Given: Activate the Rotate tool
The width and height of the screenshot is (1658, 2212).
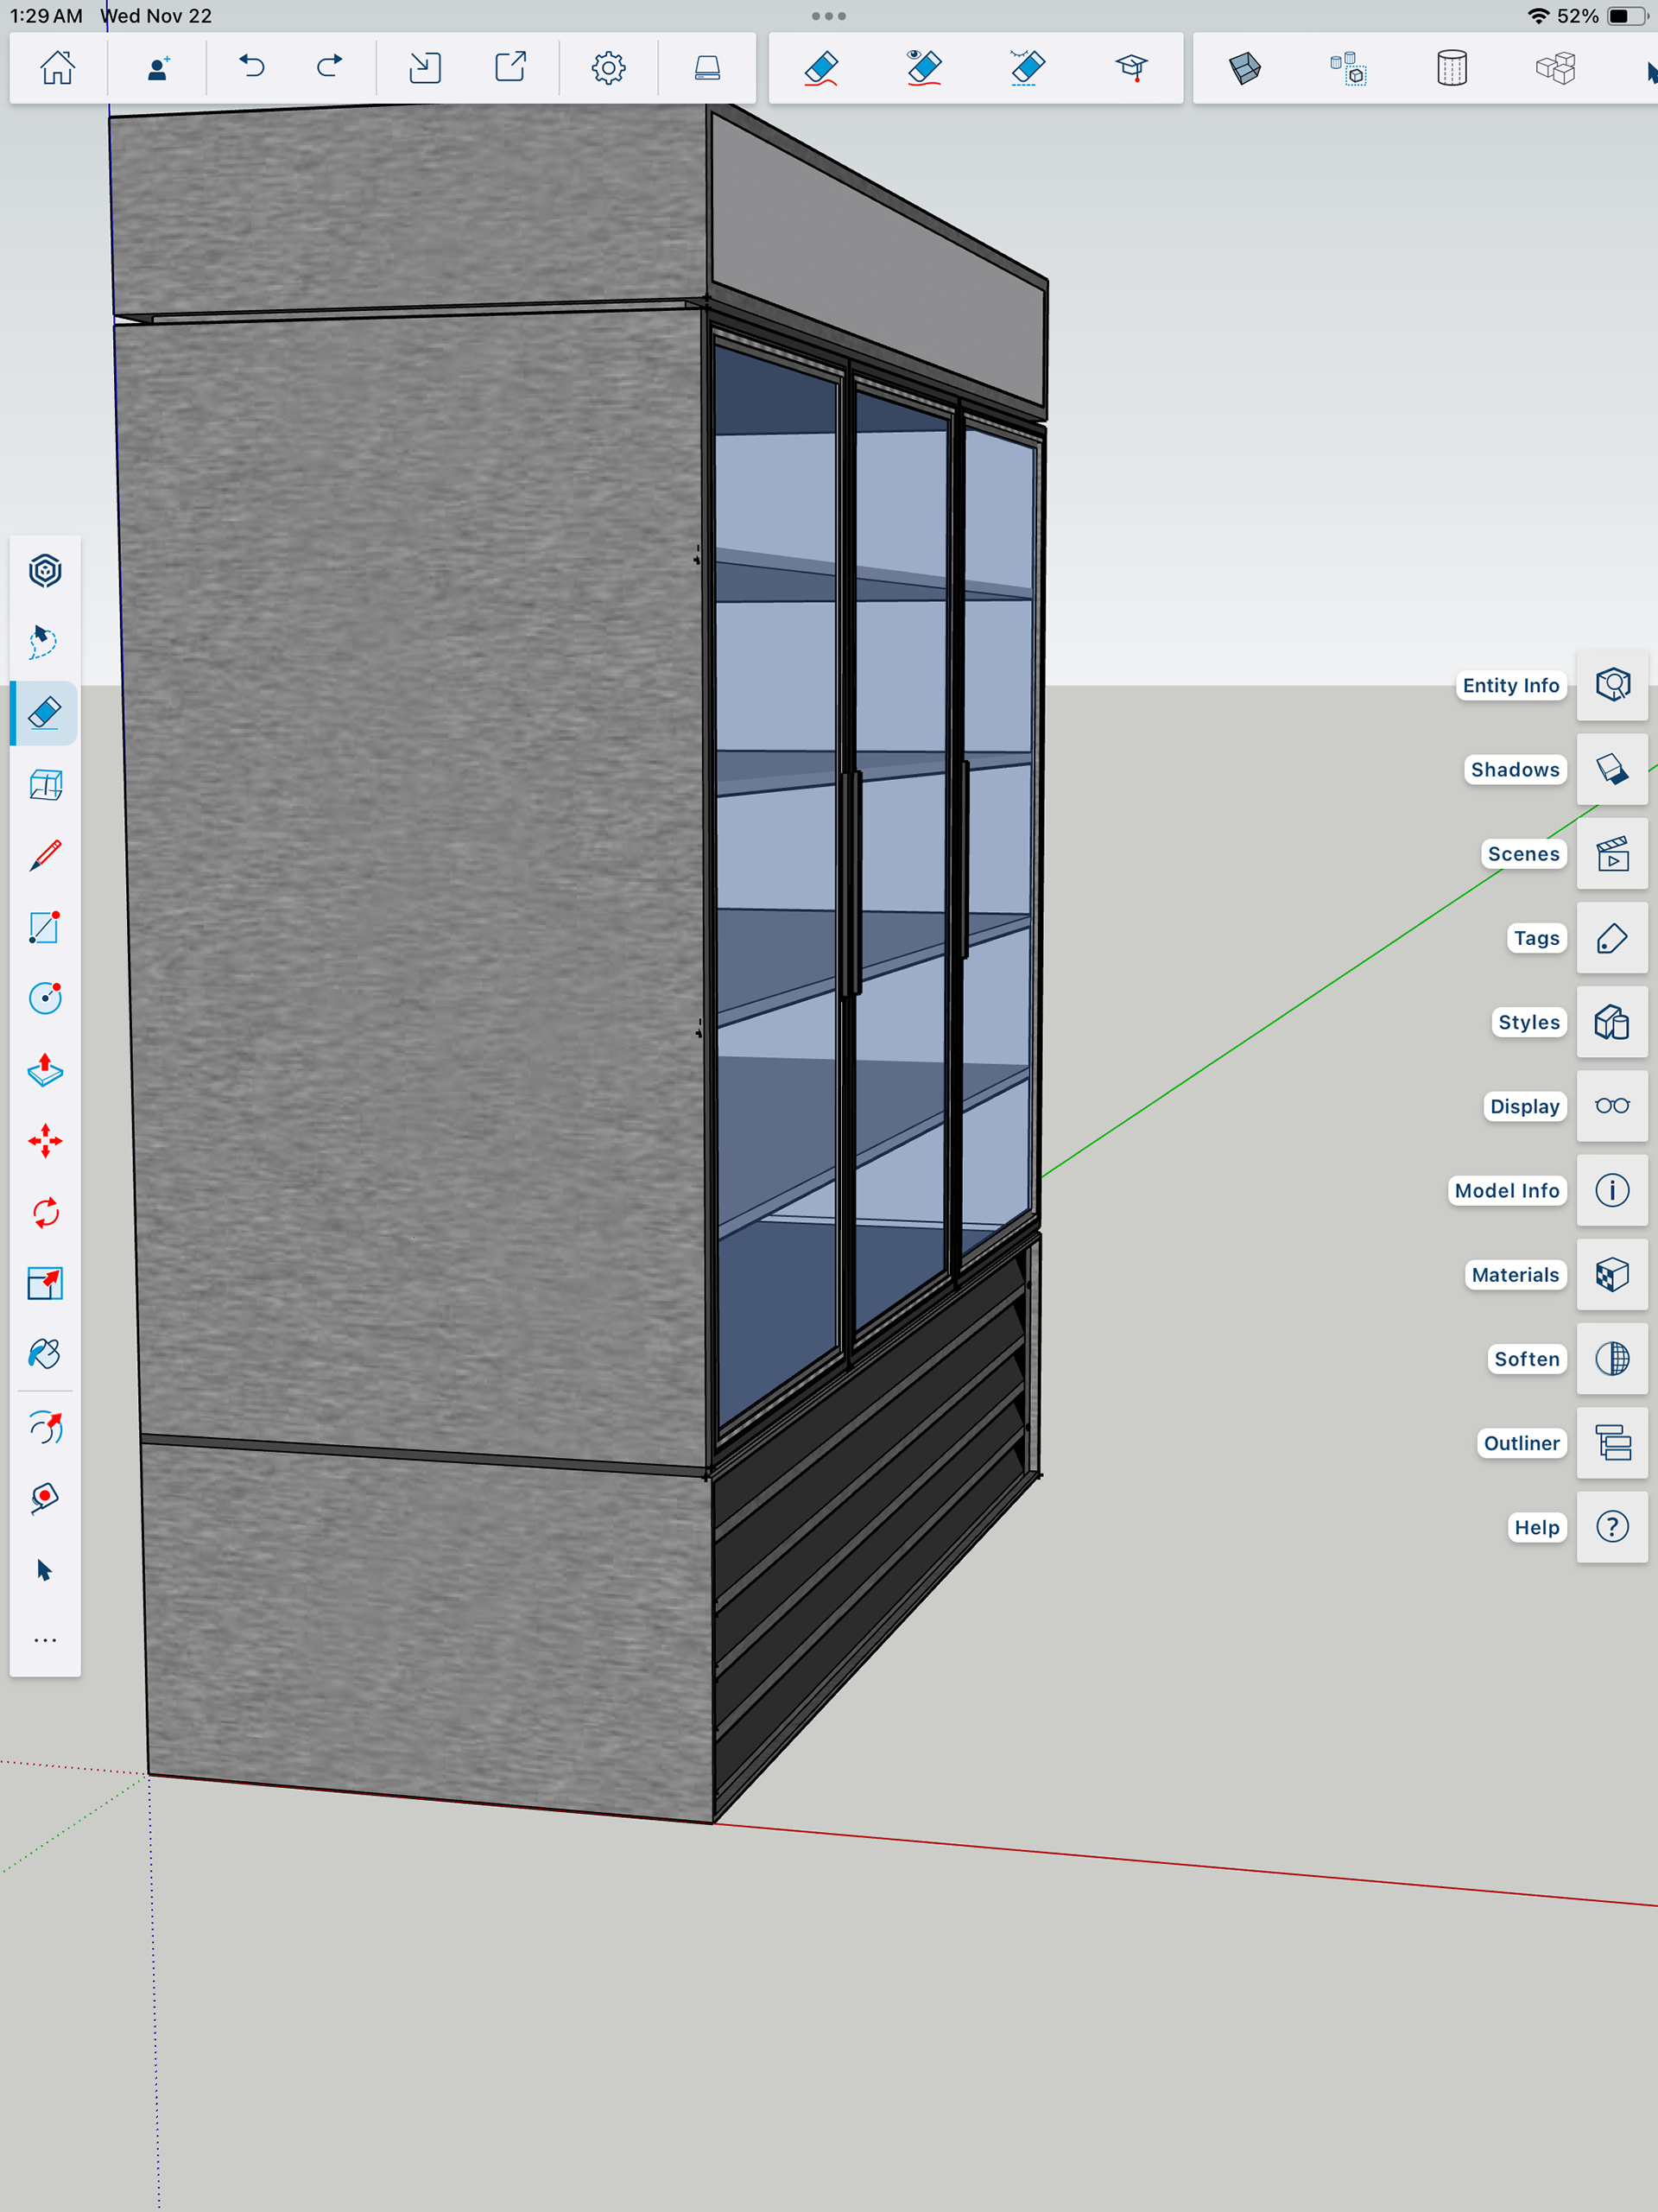Looking at the screenshot, I should click(45, 1213).
